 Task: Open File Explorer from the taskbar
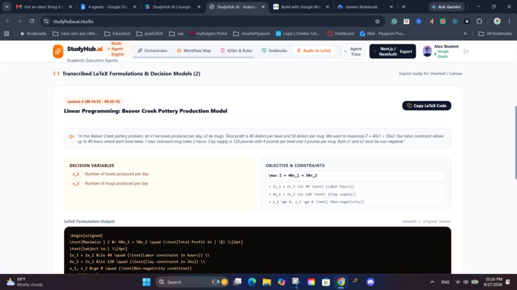267,282
